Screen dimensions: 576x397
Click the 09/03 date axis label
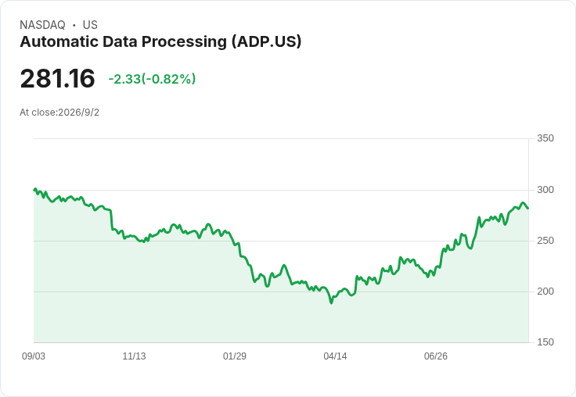click(x=34, y=356)
